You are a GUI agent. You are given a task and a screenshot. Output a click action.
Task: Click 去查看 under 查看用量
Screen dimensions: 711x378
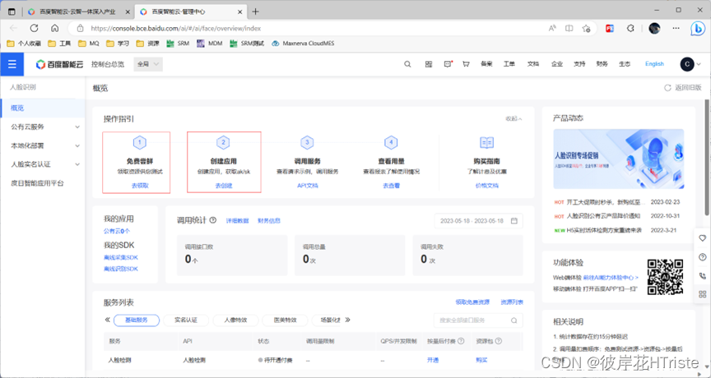click(x=392, y=186)
